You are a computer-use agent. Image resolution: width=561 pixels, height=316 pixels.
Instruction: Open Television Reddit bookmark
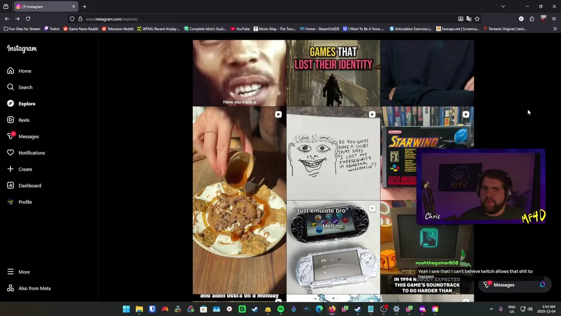point(117,29)
